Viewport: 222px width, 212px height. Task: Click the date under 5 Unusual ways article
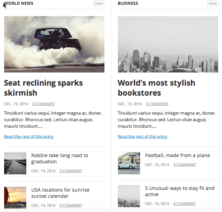pos(157,204)
